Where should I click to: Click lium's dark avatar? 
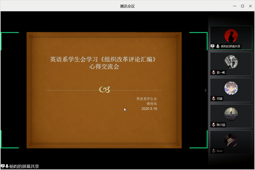coord(231,140)
